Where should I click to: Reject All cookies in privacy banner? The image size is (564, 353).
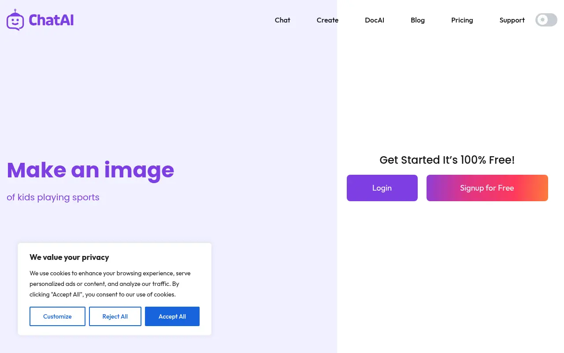point(115,316)
